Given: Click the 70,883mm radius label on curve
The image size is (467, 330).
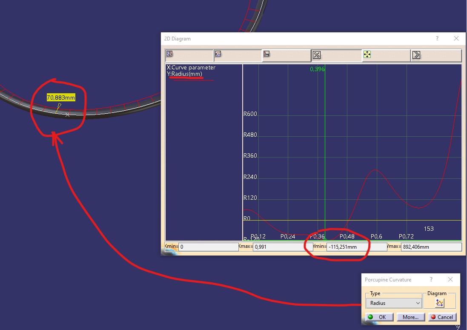Looking at the screenshot, I should pyautogui.click(x=61, y=98).
